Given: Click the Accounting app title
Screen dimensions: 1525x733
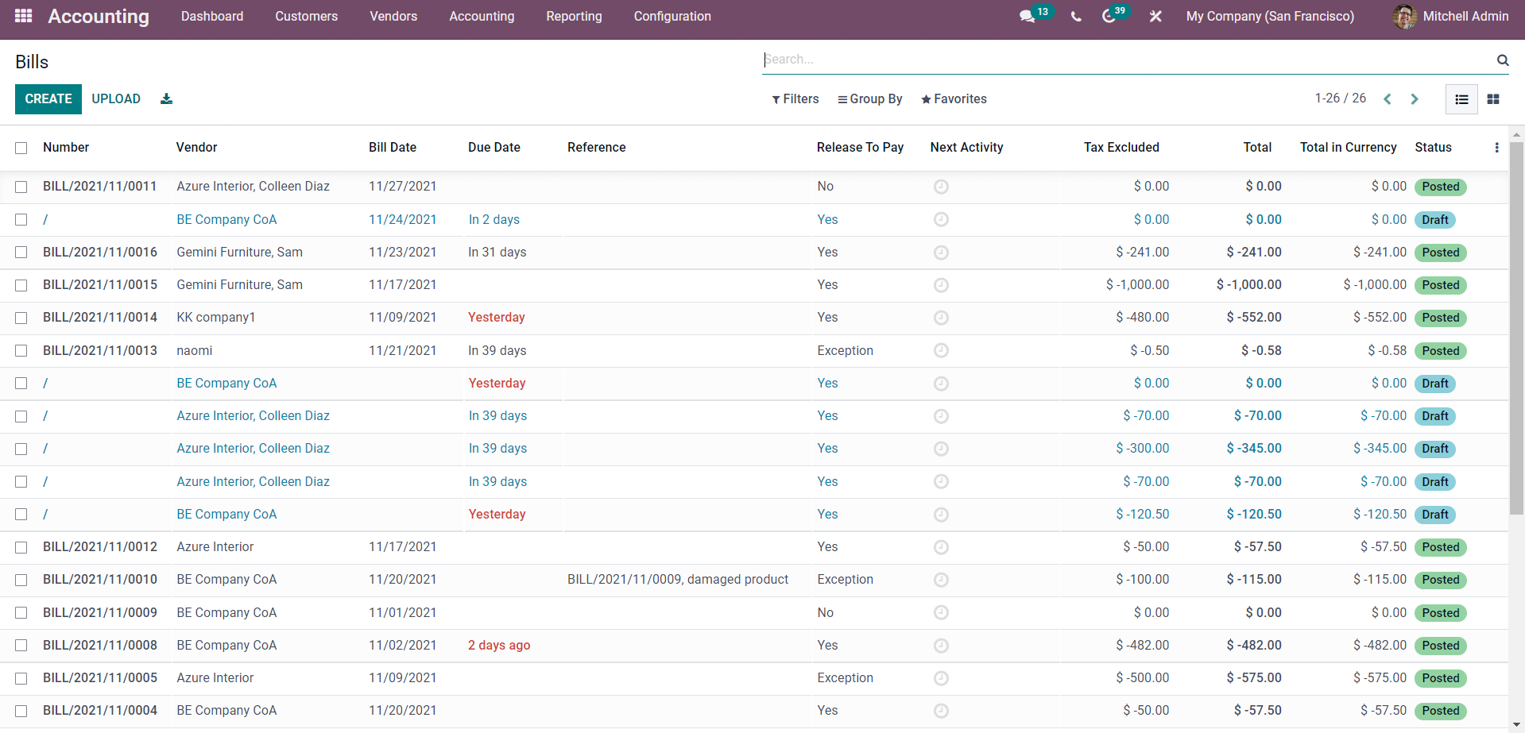Looking at the screenshot, I should tap(99, 17).
